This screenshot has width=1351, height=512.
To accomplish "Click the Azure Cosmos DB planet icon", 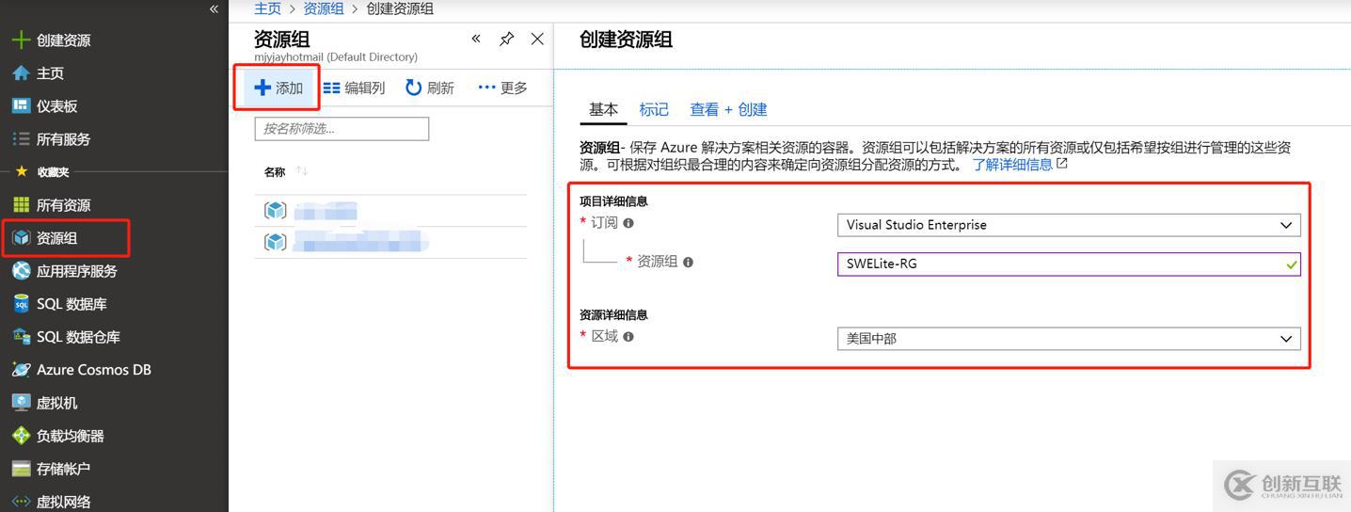I will [21, 370].
